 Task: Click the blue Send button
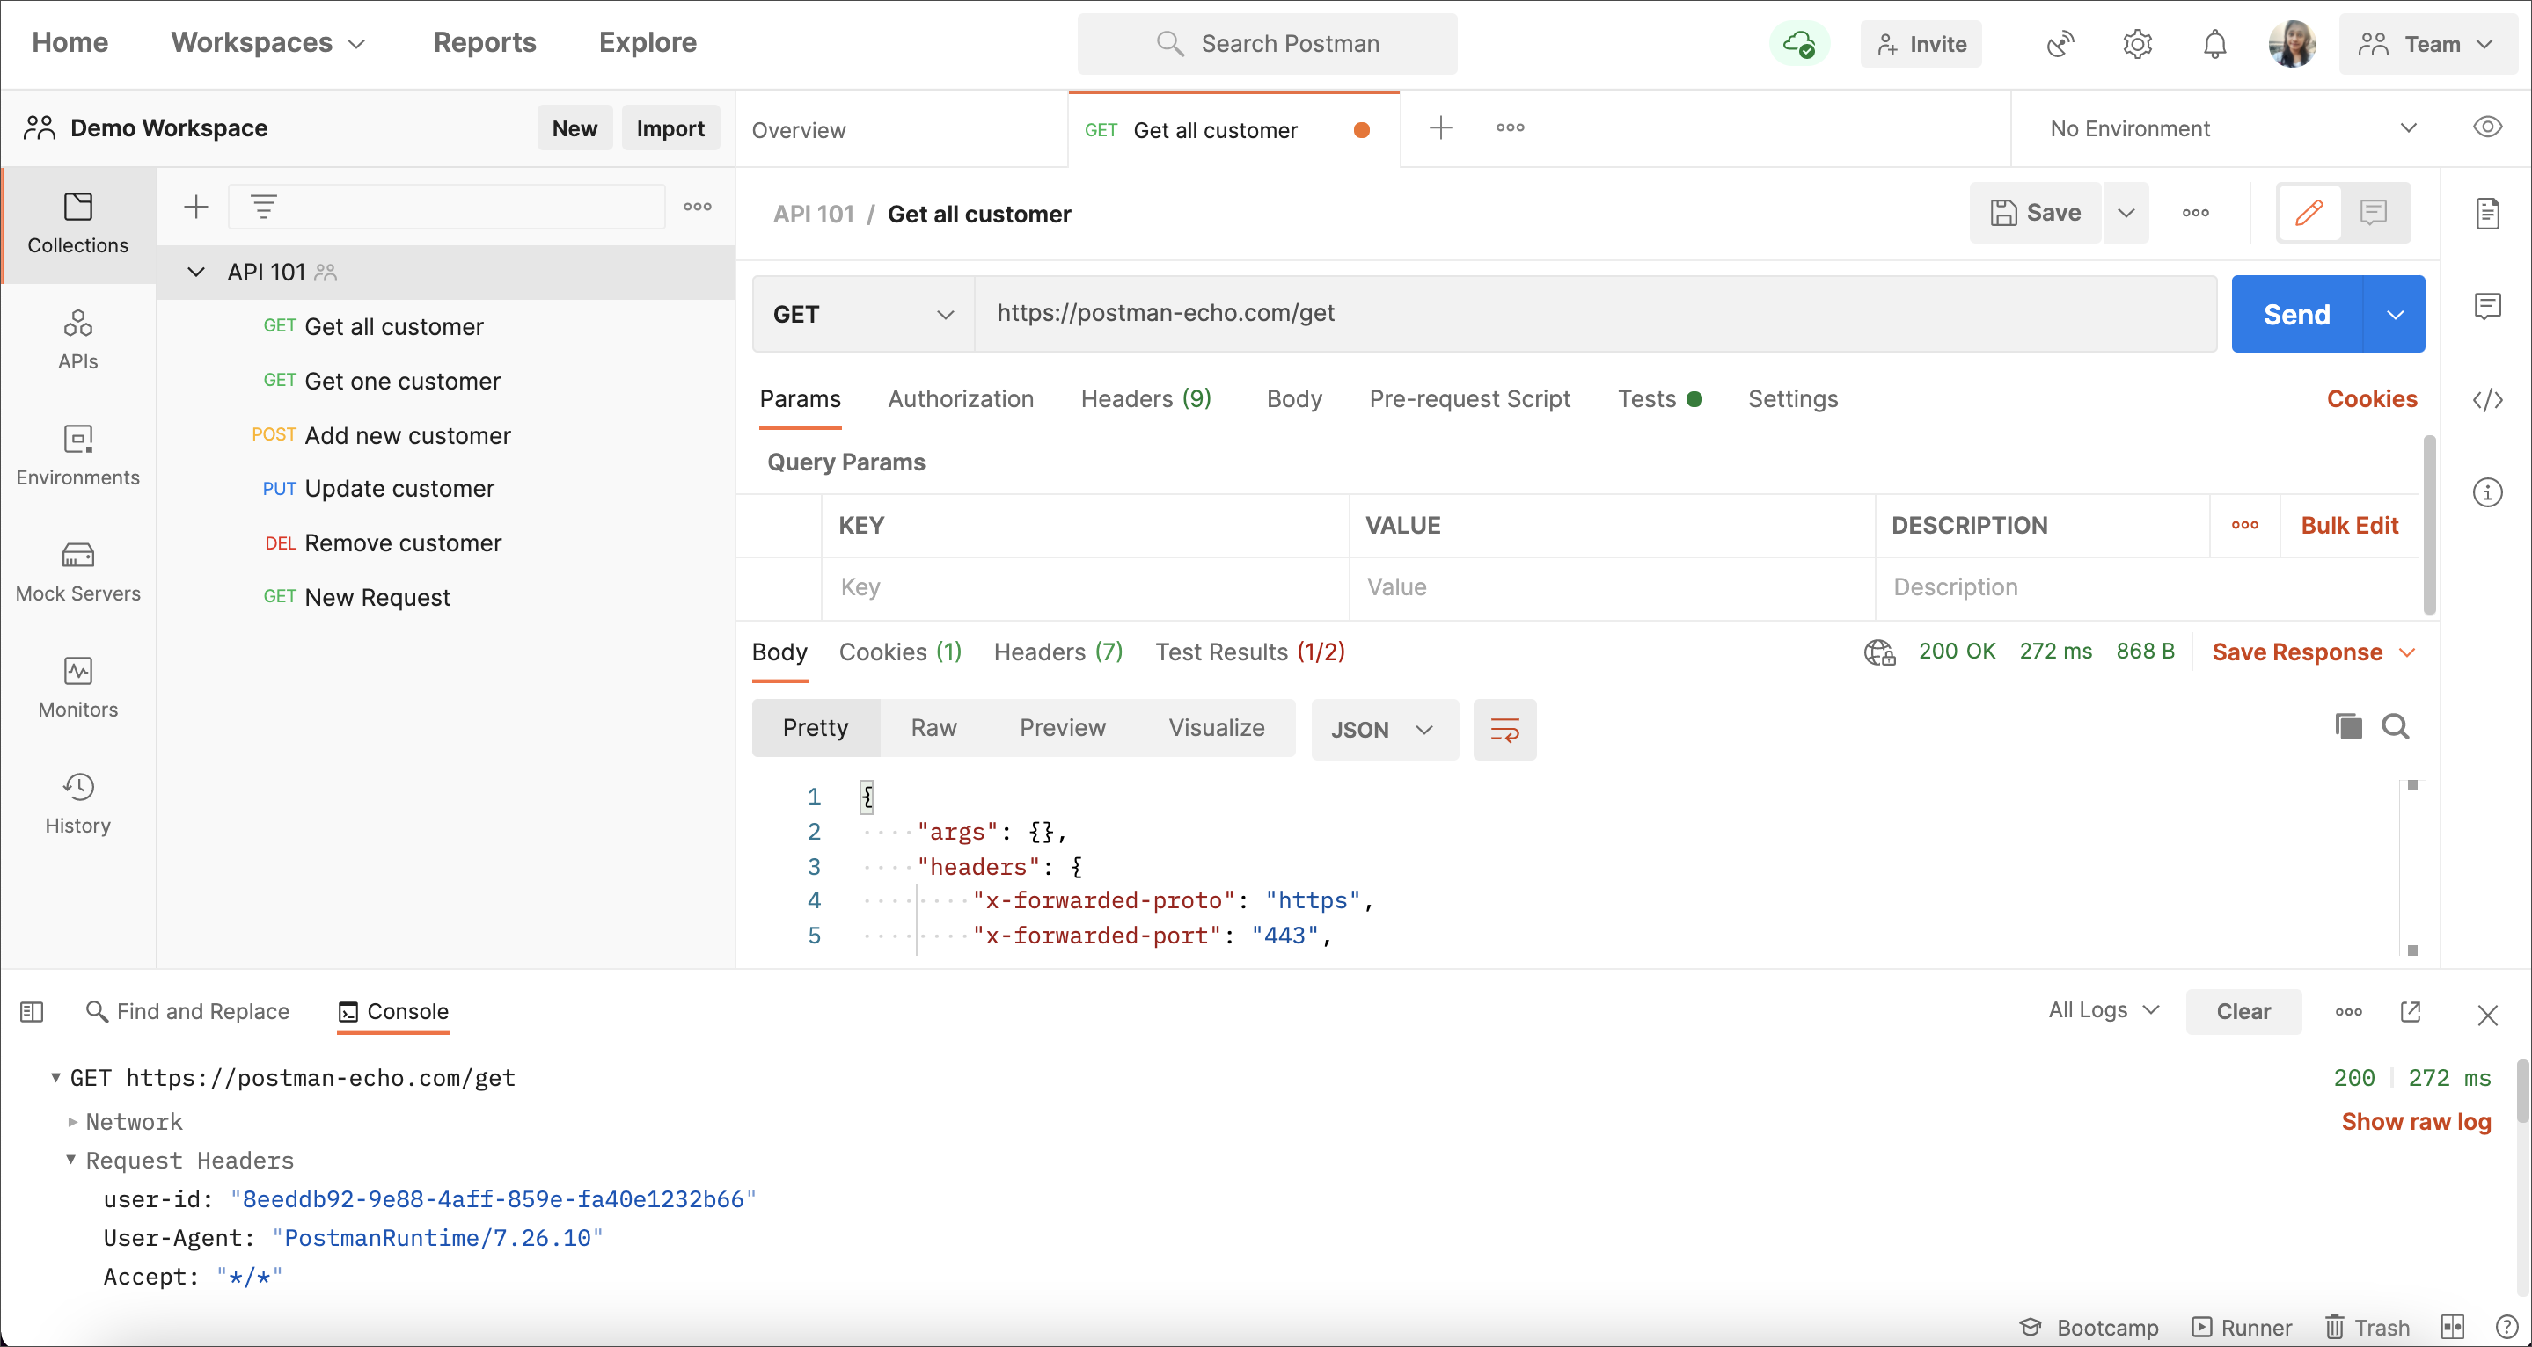coord(2296,315)
